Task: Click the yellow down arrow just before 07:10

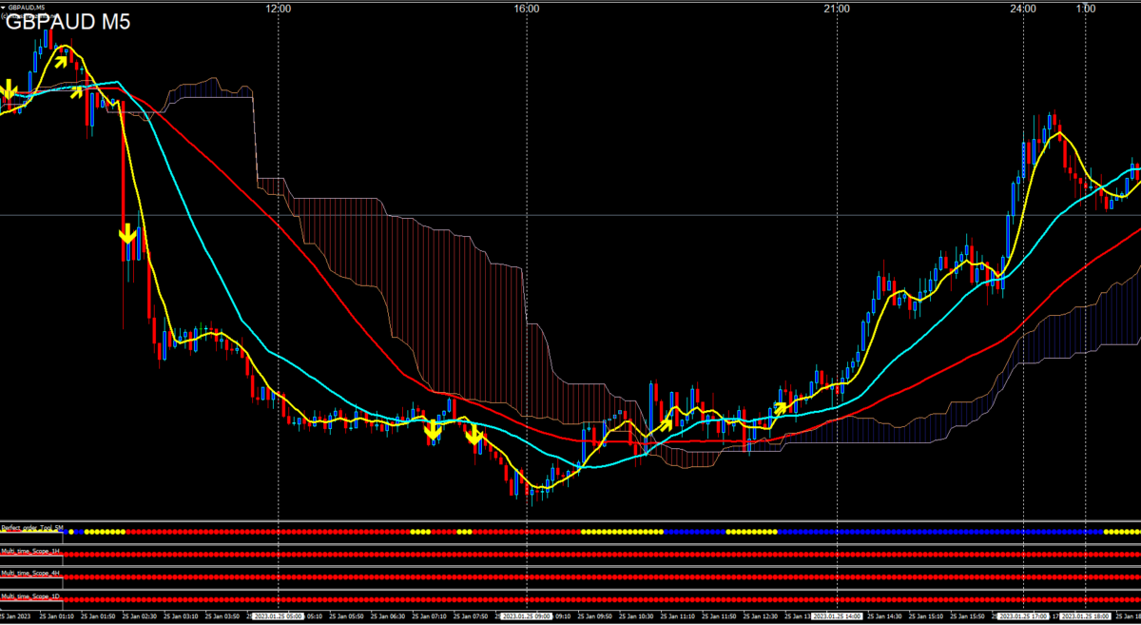Action: point(432,431)
